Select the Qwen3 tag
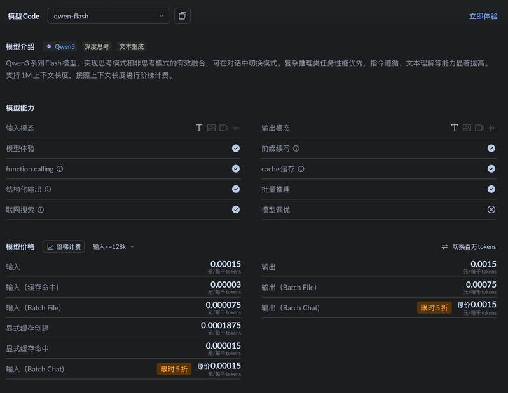This screenshot has height=393, width=508. (x=60, y=46)
